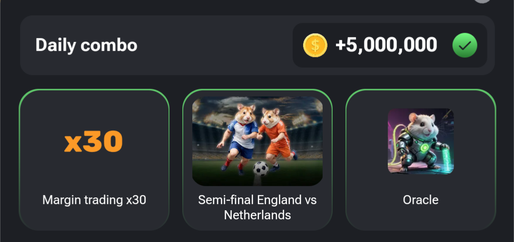Click the soccer ball in match image
Screen dimensions: 514x242
[x=260, y=168]
